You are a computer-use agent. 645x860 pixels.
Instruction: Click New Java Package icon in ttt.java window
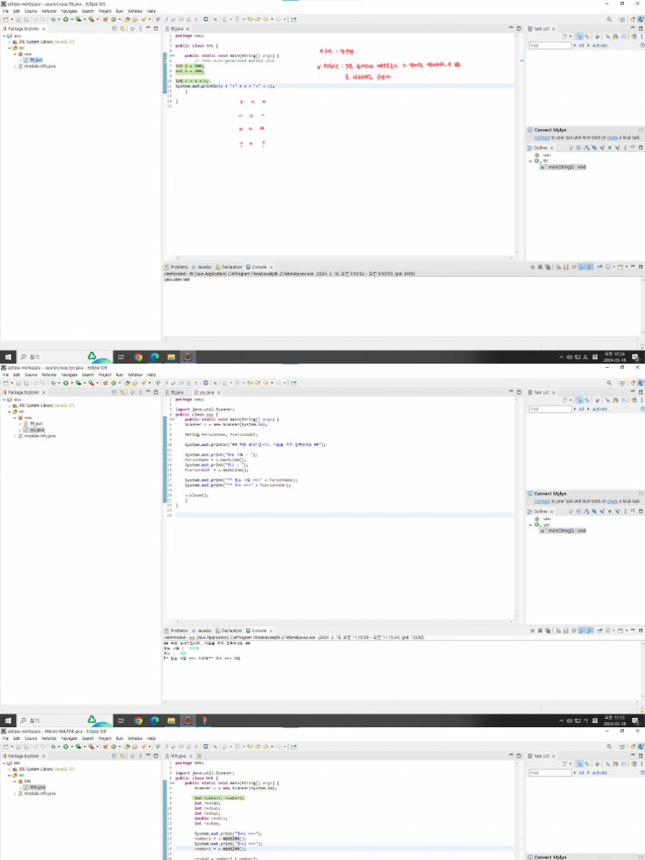coord(106,19)
